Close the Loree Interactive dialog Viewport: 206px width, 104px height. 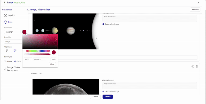tap(198, 3)
